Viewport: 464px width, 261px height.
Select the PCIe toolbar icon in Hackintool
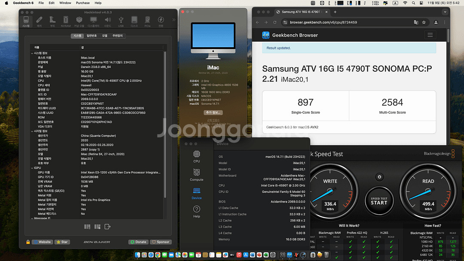pos(147,22)
